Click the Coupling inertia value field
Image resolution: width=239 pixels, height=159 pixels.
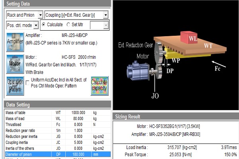78,142
